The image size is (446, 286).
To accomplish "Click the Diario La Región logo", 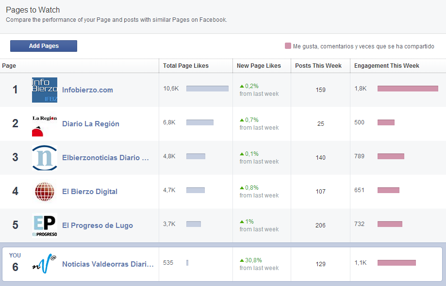I will coord(44,124).
